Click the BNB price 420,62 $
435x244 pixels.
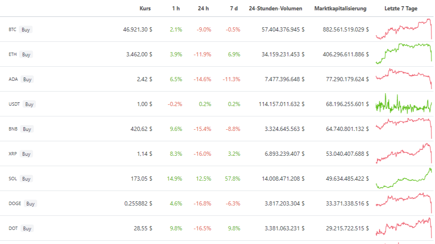point(142,129)
